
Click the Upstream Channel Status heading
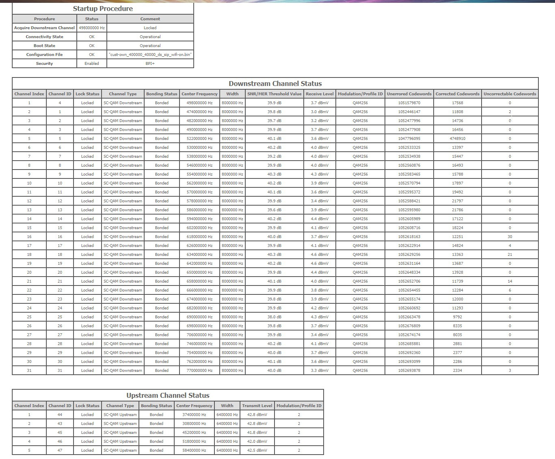(168, 395)
